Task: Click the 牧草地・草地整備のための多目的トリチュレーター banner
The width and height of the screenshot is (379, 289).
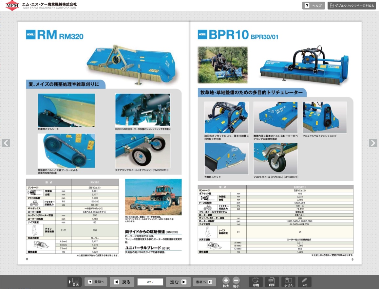Action: 252,92
